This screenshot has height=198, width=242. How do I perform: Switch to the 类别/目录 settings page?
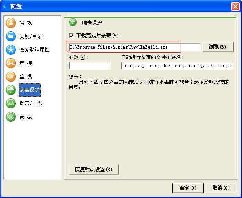click(x=31, y=36)
